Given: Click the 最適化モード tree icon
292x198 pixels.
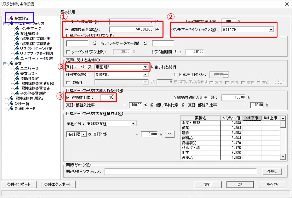Looking at the screenshot, I should coord(11,108).
